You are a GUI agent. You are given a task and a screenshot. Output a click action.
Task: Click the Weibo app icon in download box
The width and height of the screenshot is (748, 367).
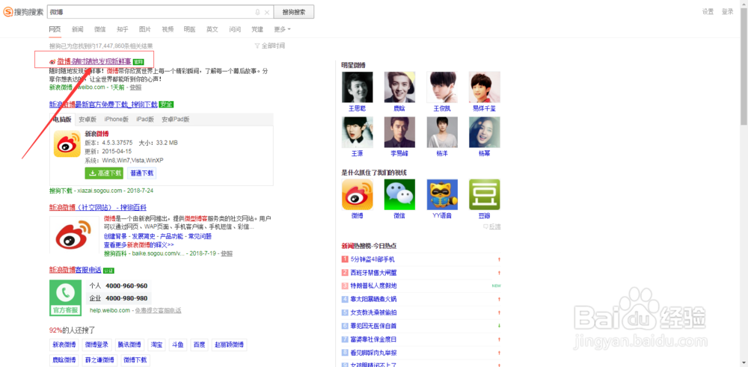click(x=67, y=144)
